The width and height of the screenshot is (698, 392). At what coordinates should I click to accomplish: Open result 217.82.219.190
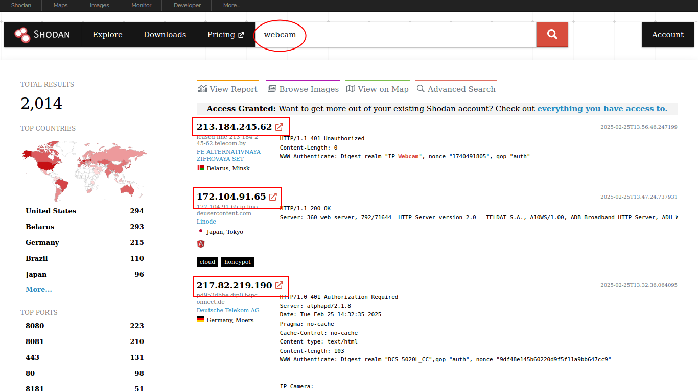(235, 285)
